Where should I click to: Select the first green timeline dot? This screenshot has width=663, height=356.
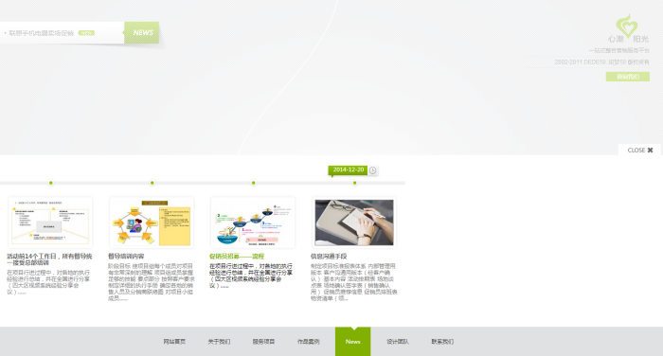point(51,183)
